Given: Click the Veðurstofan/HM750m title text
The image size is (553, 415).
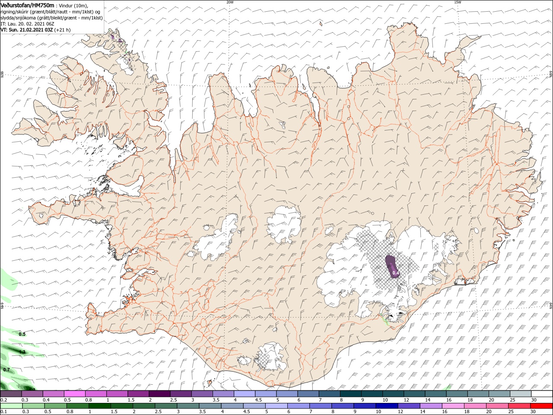Looking at the screenshot, I should click(27, 5).
